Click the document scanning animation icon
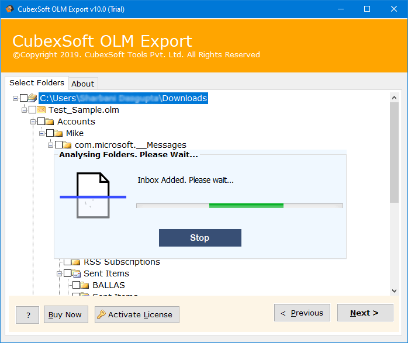The image size is (408, 343). tap(93, 195)
